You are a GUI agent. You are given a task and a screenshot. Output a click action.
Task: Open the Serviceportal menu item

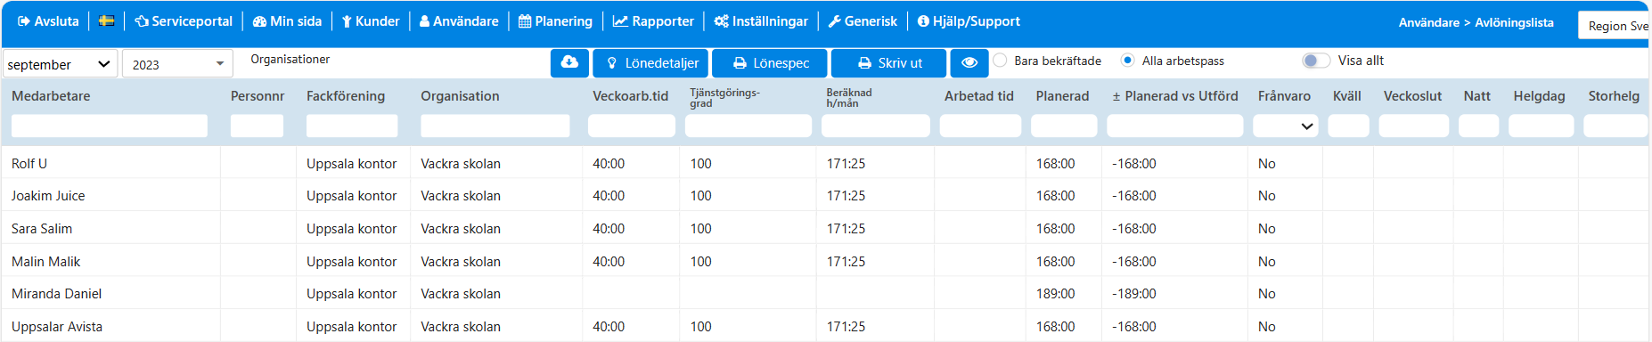point(184,21)
